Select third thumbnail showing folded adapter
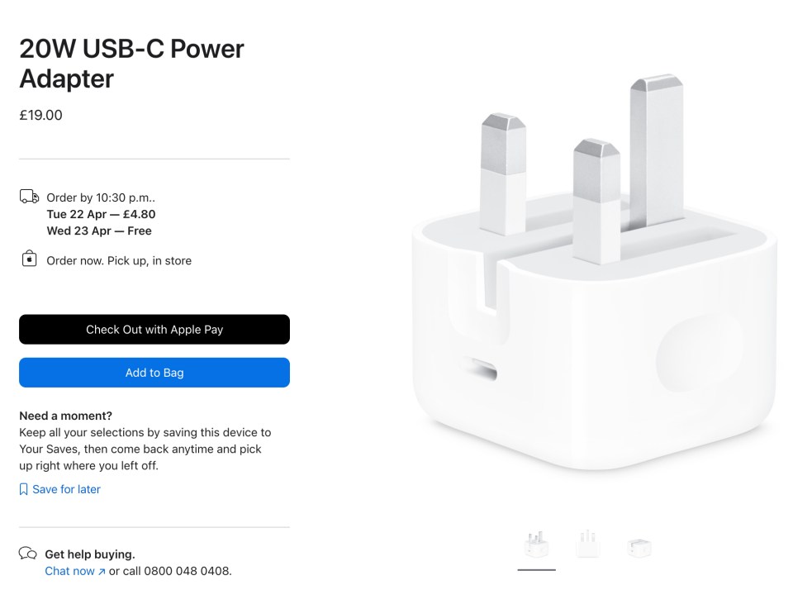This screenshot has width=793, height=604. pos(639,548)
